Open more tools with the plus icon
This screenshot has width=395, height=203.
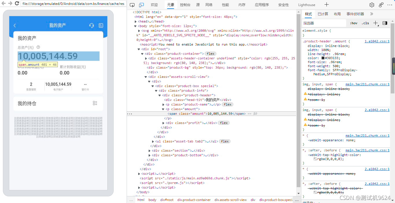coord(326,5)
